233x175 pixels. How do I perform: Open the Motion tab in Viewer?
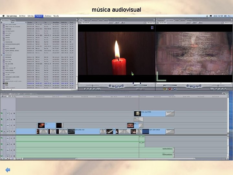106,20
